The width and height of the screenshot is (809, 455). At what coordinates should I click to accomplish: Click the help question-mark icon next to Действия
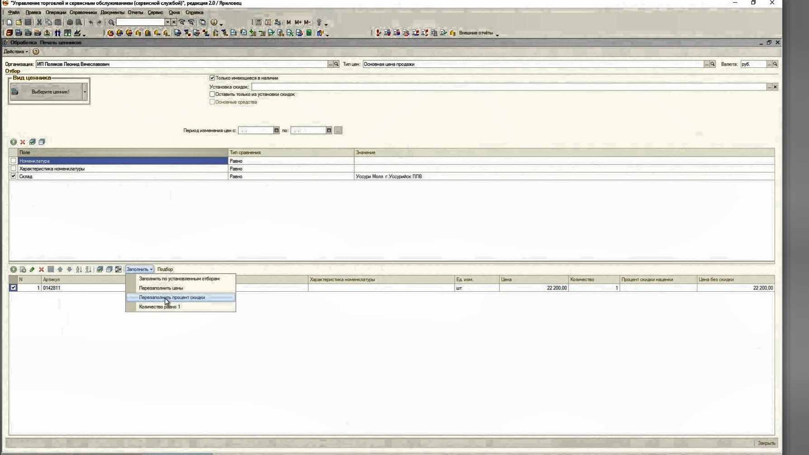pos(36,52)
